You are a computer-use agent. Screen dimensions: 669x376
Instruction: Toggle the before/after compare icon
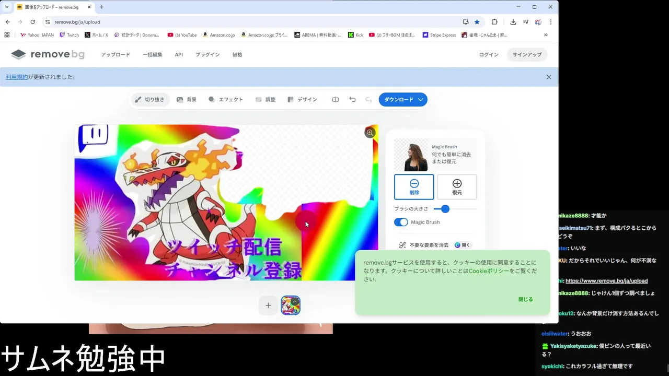pos(336,99)
